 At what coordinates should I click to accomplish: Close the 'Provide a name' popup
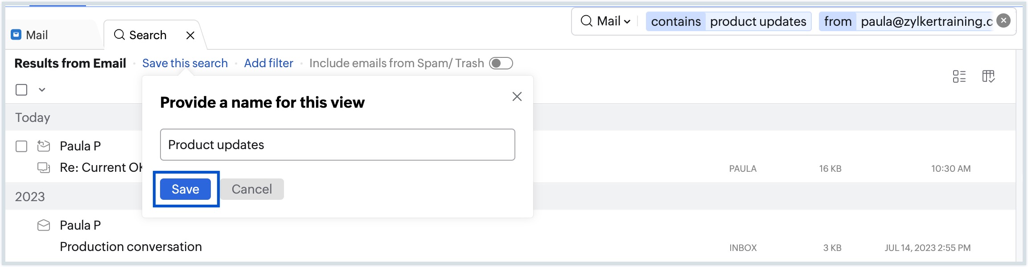pos(517,97)
